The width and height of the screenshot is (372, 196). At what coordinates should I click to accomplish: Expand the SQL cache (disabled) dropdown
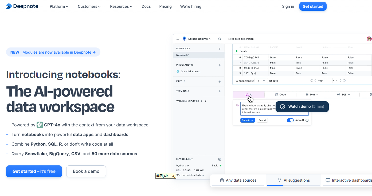click(203, 175)
